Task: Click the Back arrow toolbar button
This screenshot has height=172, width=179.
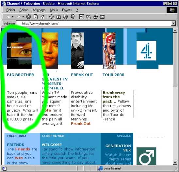Action: (8, 17)
